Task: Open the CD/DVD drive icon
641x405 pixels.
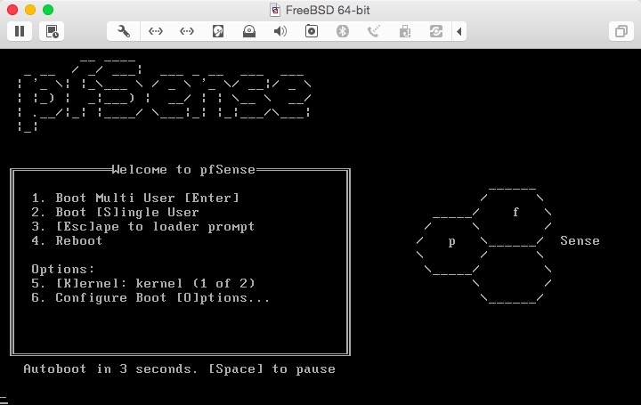Action: coord(249,31)
